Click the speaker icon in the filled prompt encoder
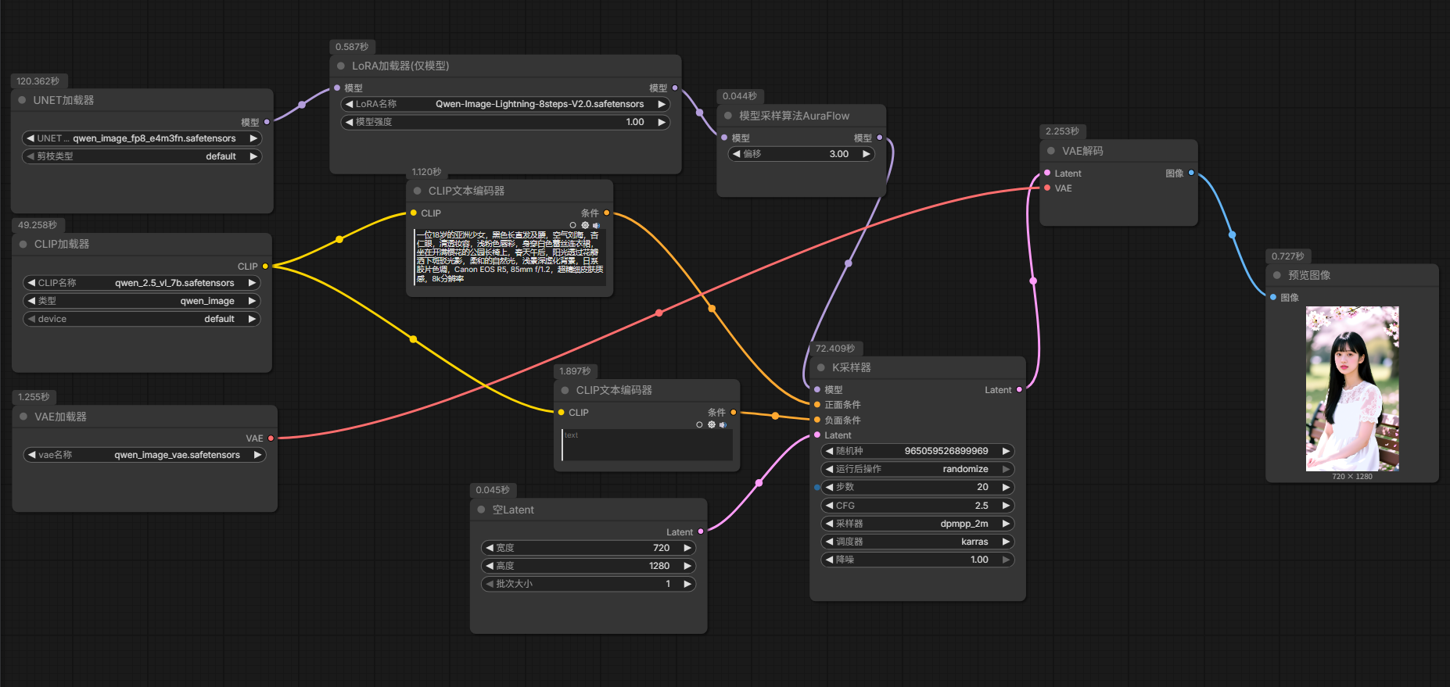1450x687 pixels. [596, 225]
